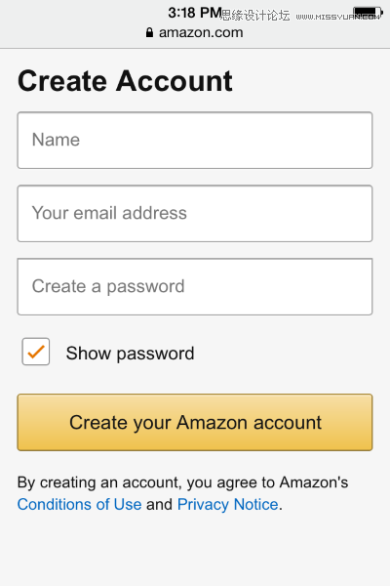
Task: Click the Show password label text
Action: 130,354
